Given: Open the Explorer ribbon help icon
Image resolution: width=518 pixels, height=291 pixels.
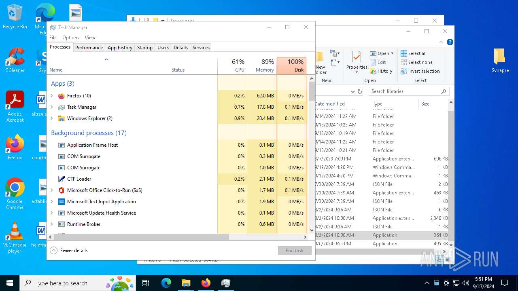Looking at the screenshot, I should [x=450, y=42].
